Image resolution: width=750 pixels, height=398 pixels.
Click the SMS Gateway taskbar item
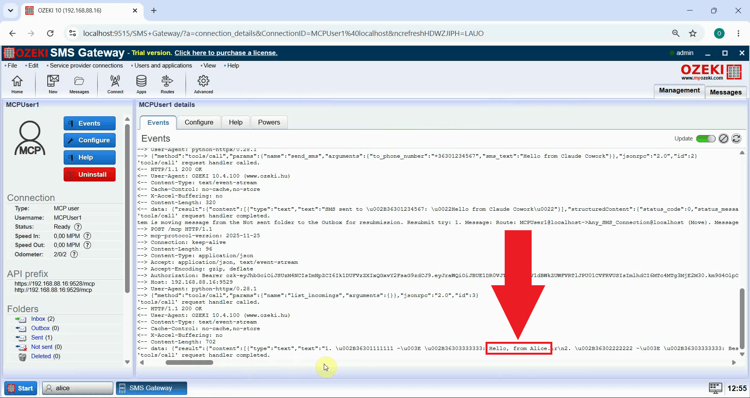tap(151, 388)
